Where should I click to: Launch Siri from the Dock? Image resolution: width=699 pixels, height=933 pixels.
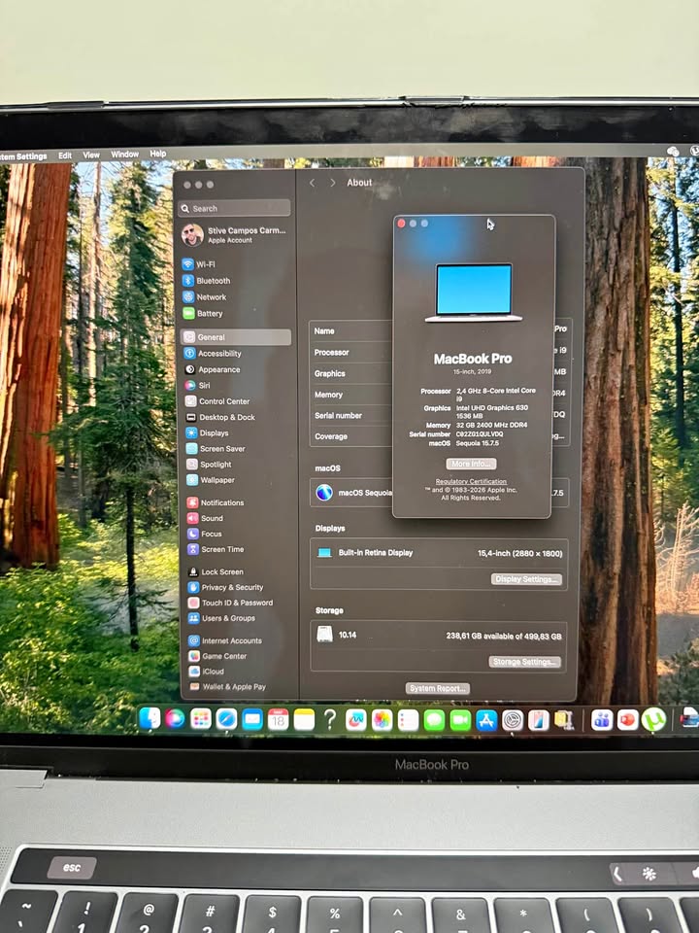tap(175, 719)
